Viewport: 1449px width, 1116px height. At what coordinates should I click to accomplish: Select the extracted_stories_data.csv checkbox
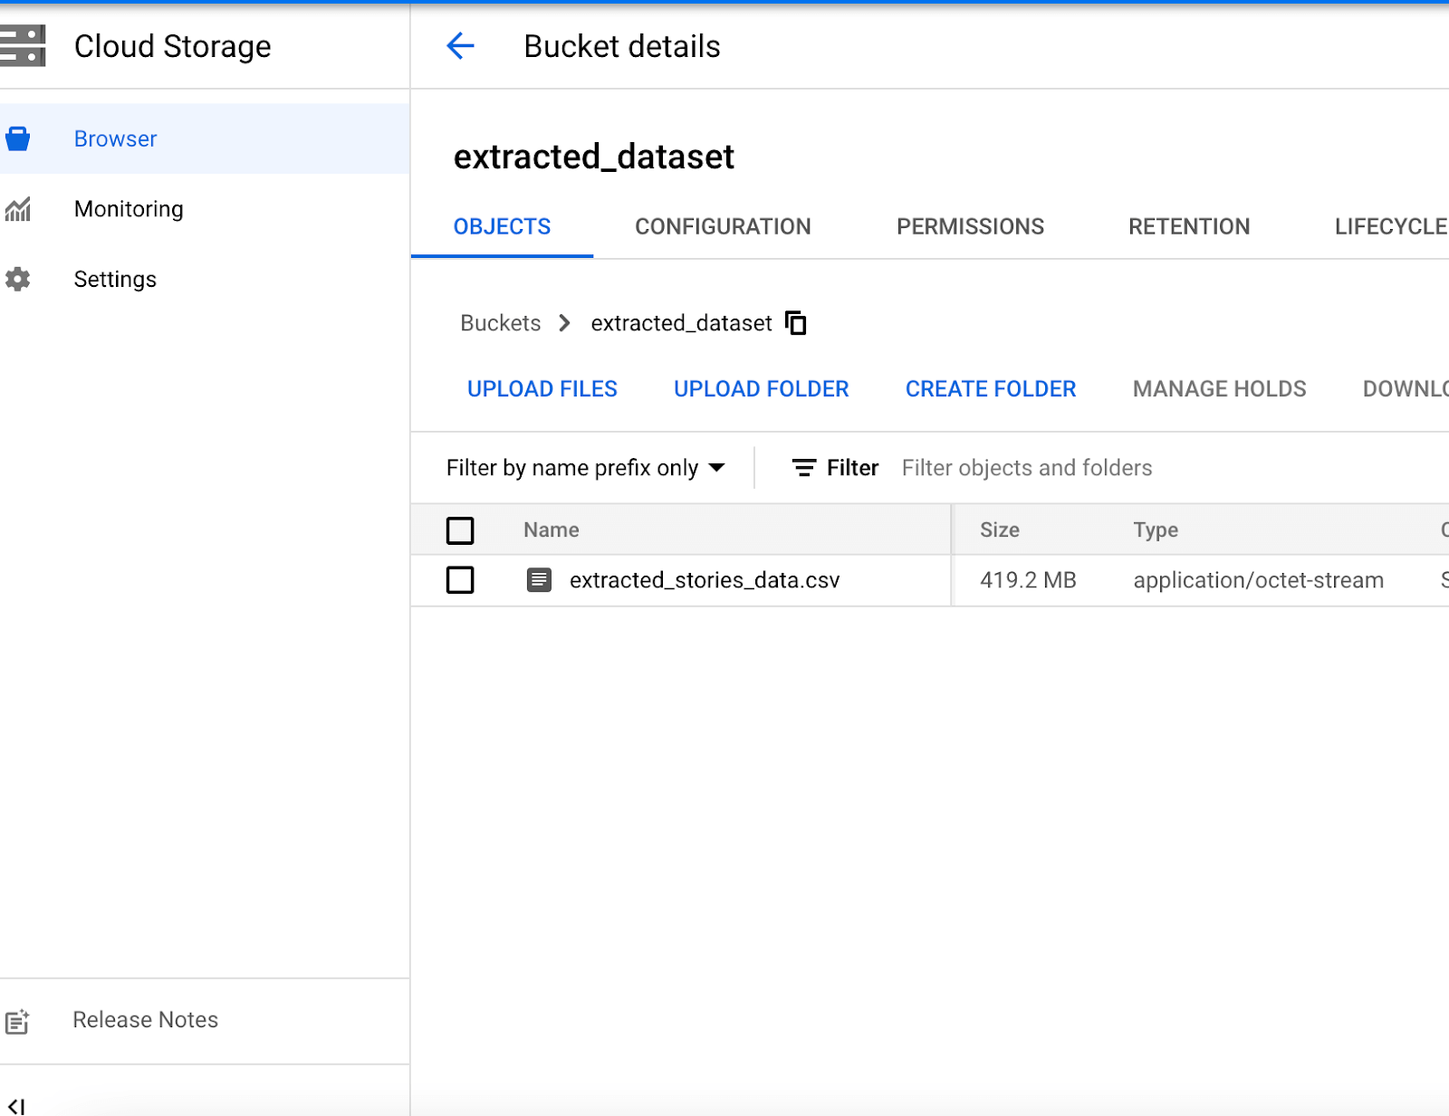[x=460, y=579]
